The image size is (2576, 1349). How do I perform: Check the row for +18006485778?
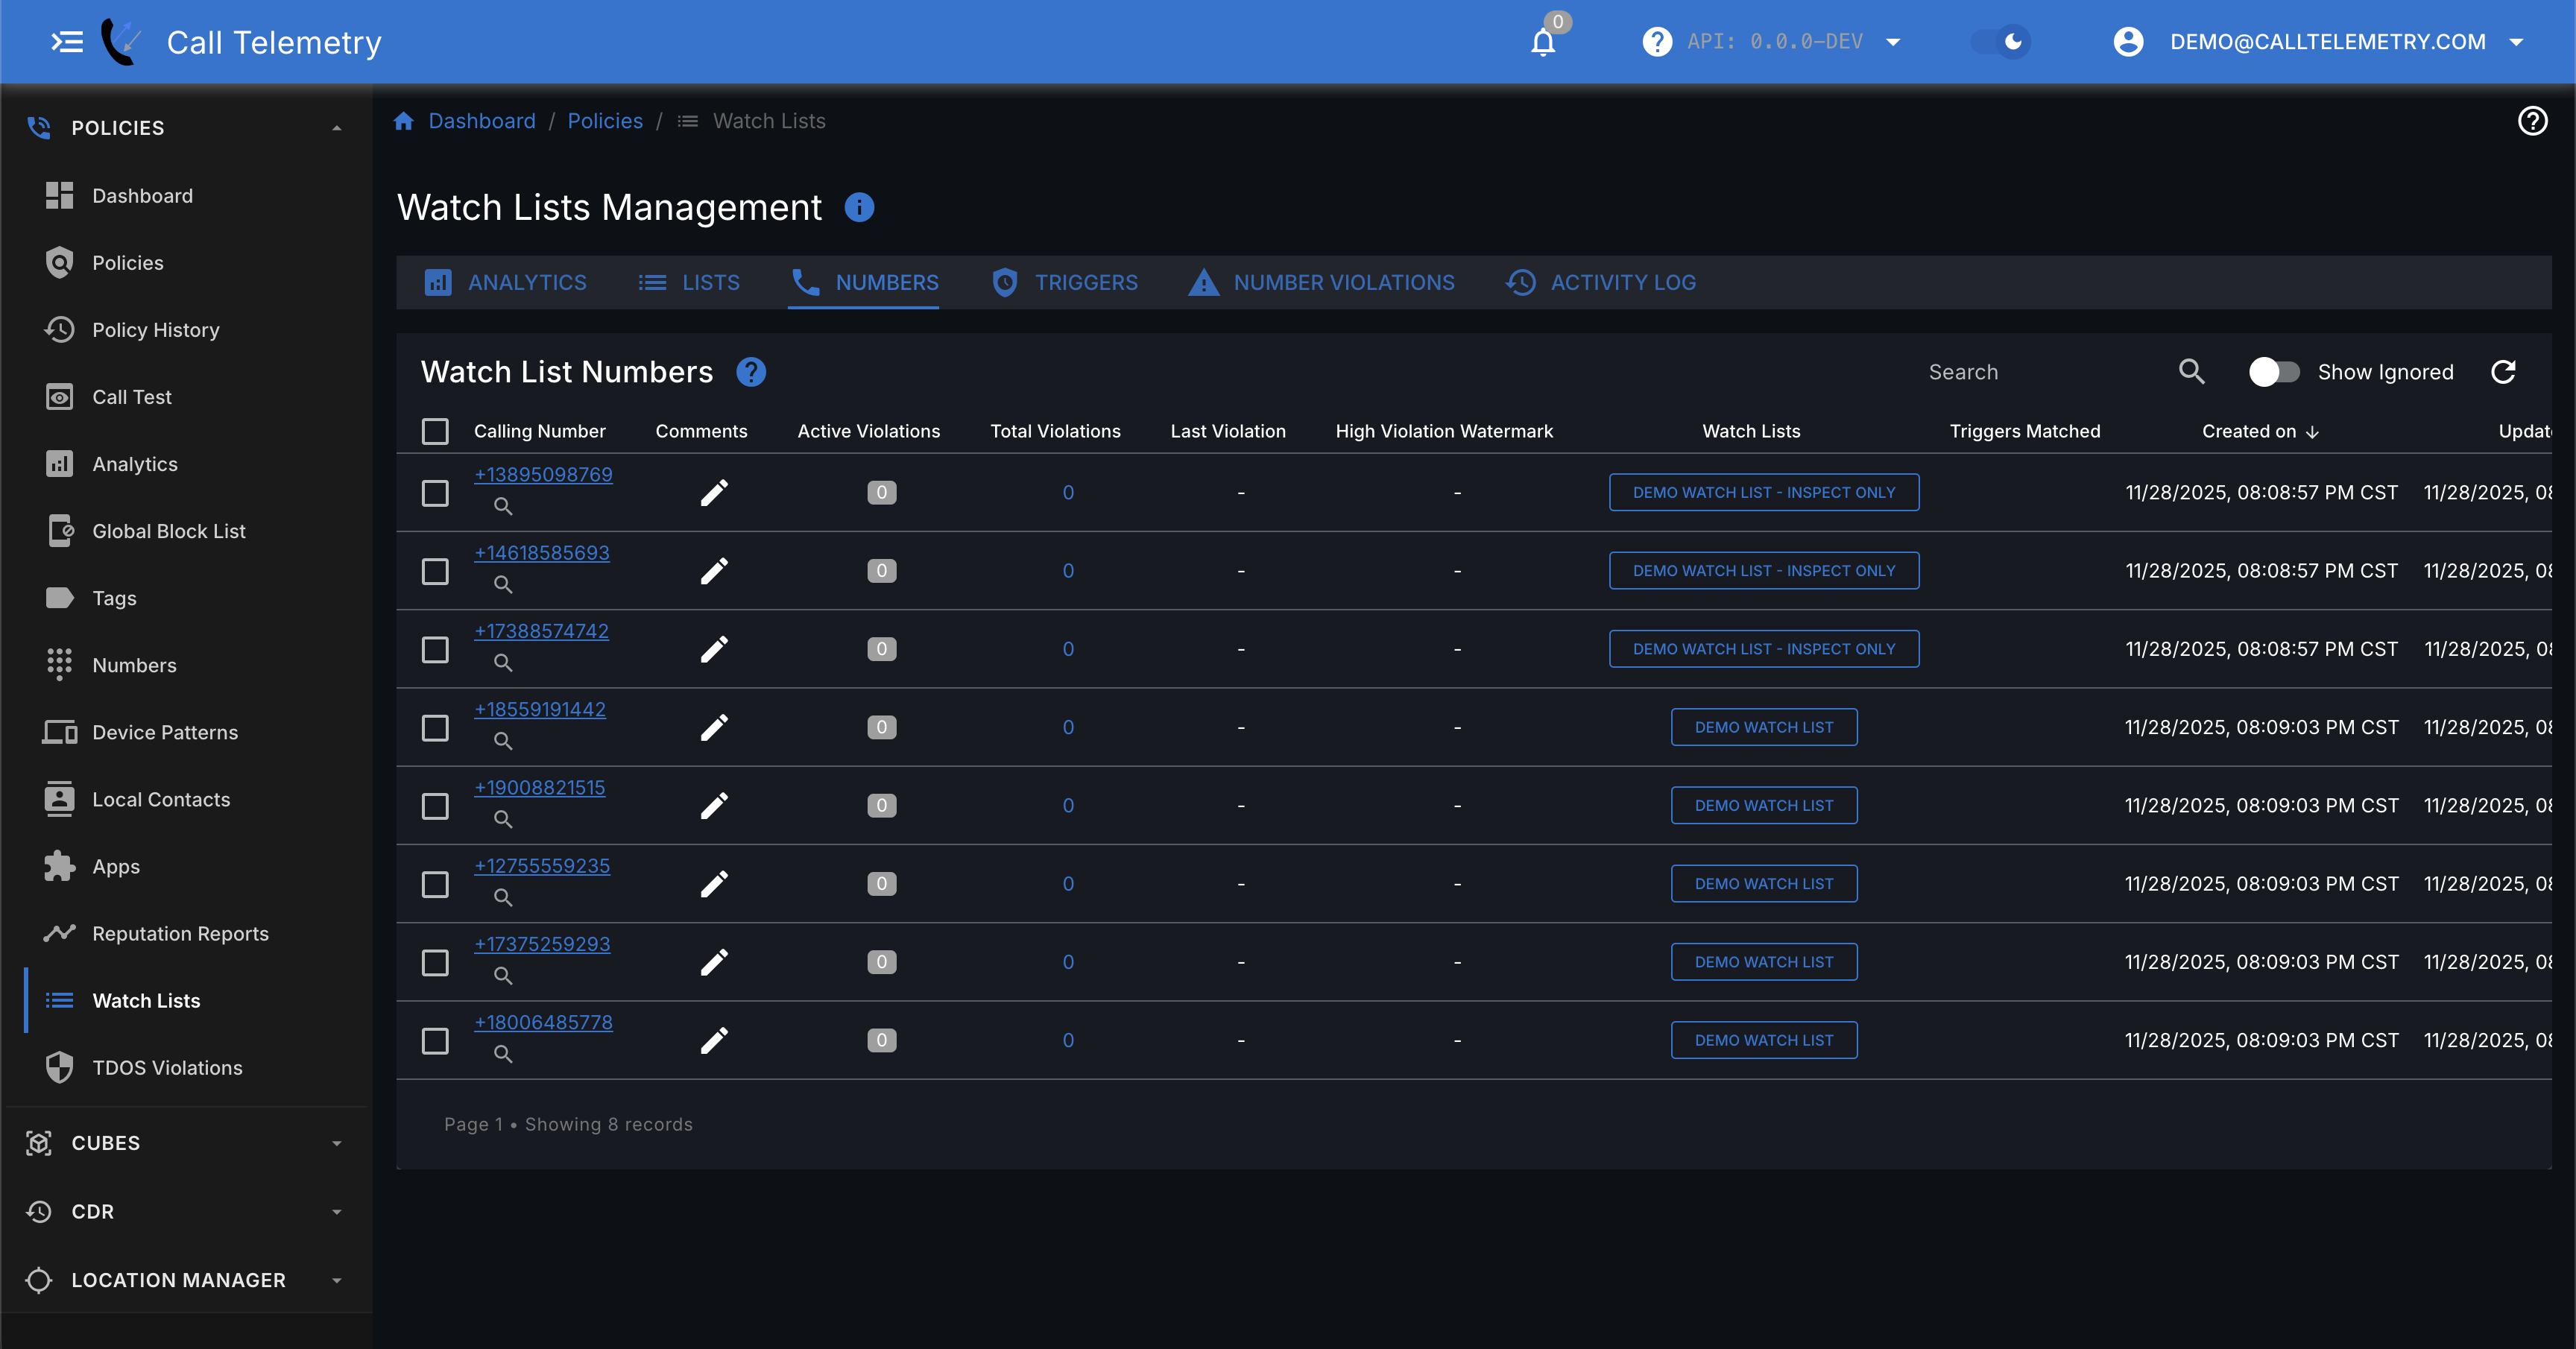click(x=435, y=1041)
